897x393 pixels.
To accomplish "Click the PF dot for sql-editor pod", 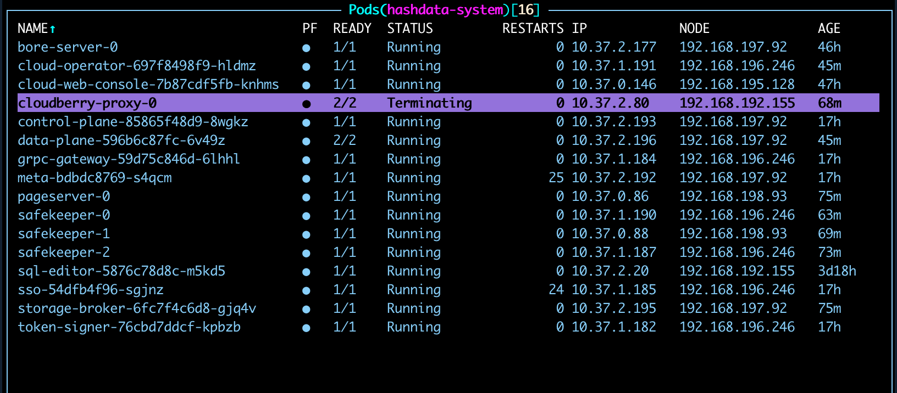I will (306, 272).
